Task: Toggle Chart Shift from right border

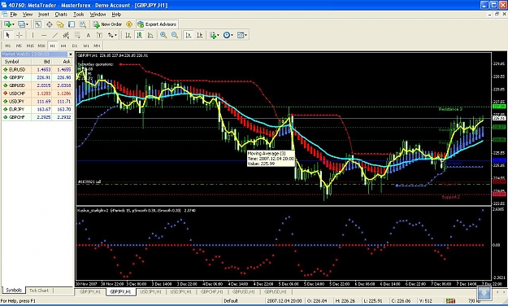Action: [200, 35]
